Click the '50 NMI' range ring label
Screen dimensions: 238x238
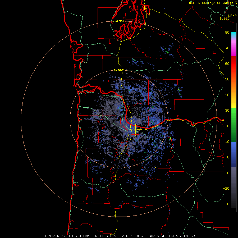(119, 70)
